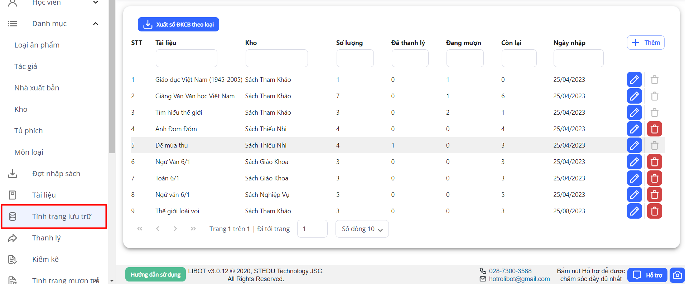Open Kiểm kê sidebar item
This screenshot has height=284, width=685.
click(45, 259)
